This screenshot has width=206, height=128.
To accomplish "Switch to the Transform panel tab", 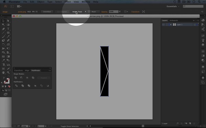I will (18, 71).
